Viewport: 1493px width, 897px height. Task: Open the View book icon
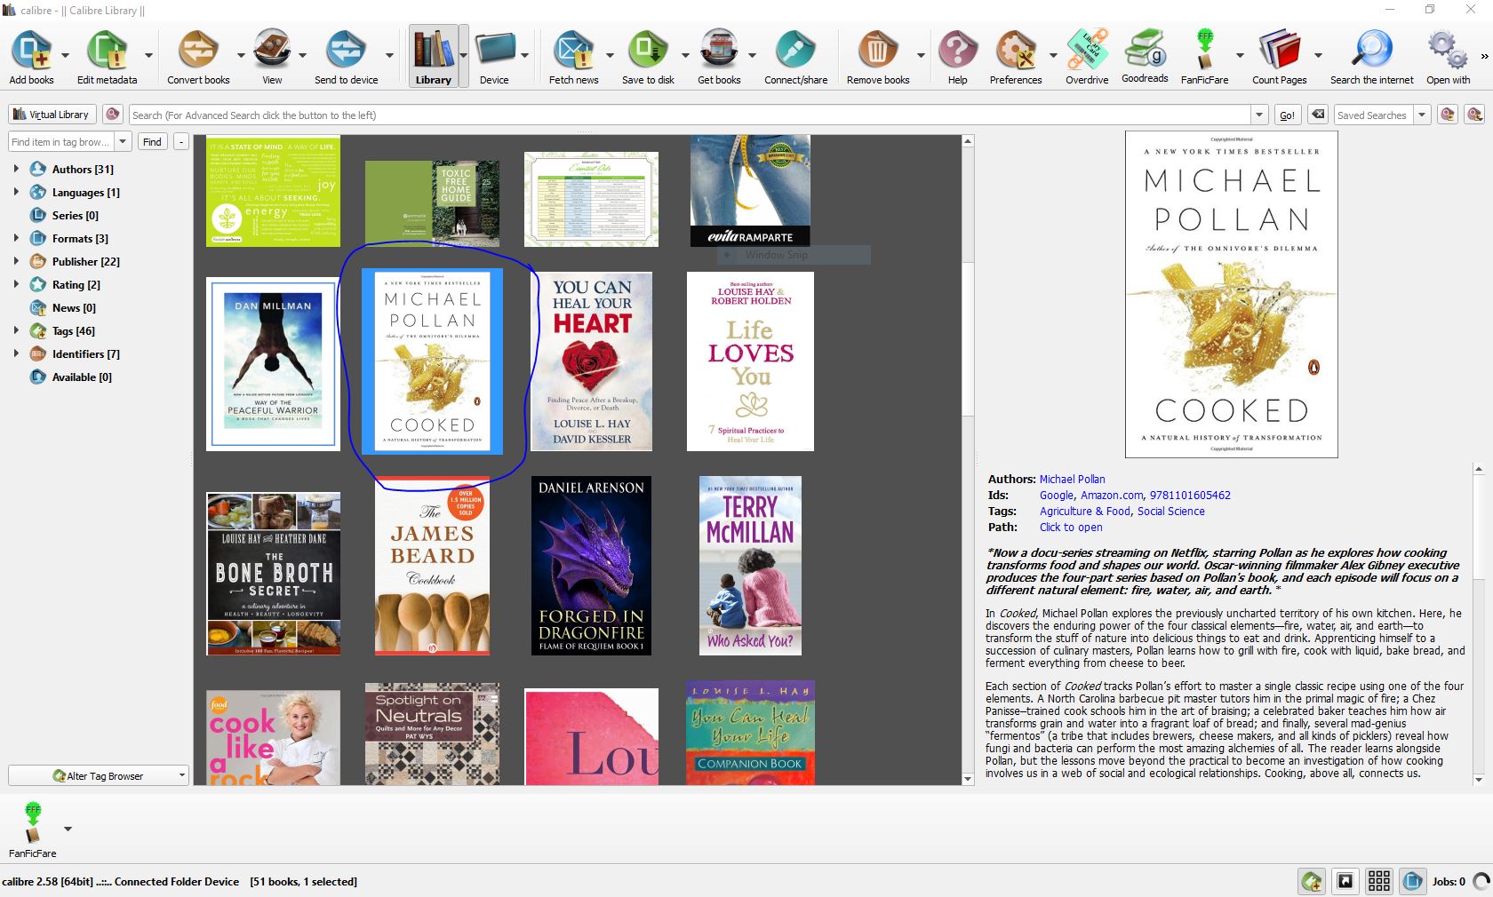coord(272,50)
